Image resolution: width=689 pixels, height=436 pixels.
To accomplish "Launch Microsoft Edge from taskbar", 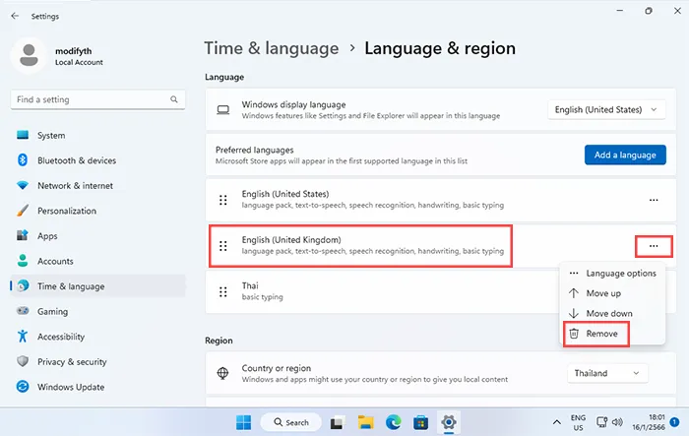I will click(x=394, y=422).
